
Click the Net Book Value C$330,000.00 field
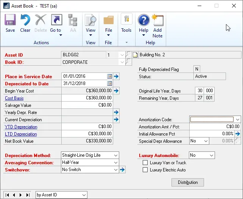click(x=87, y=141)
